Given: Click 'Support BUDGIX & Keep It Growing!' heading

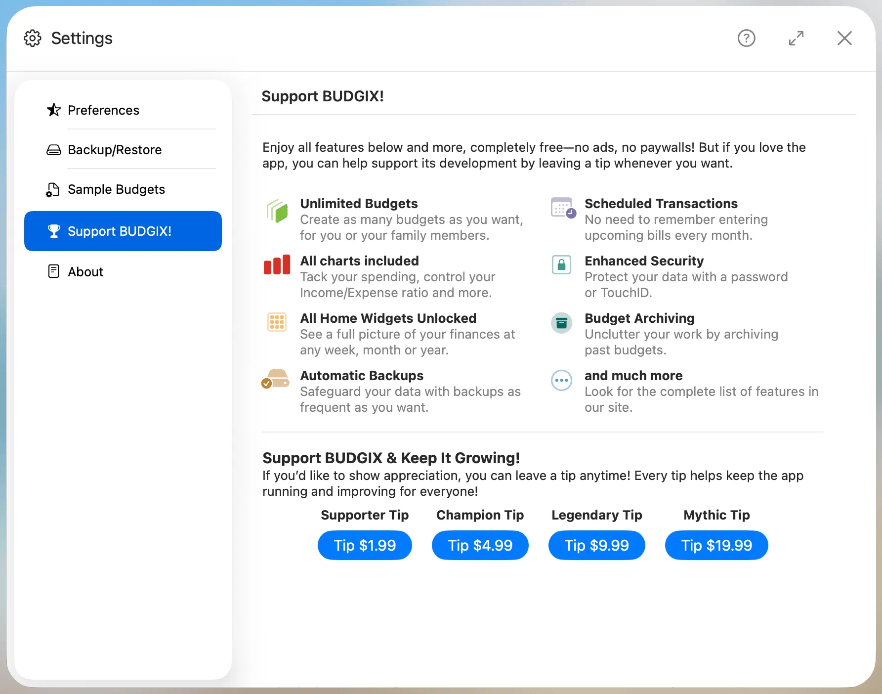Looking at the screenshot, I should pos(391,458).
